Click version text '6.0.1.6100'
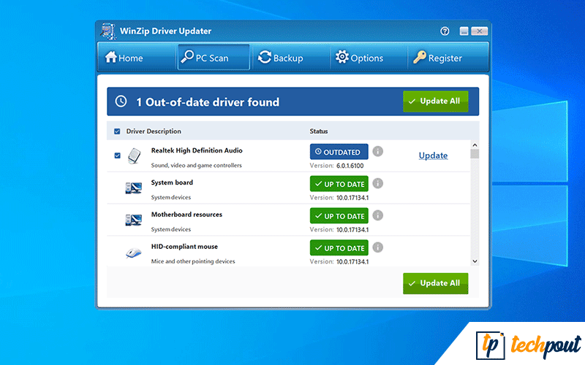The width and height of the screenshot is (585, 365). (x=350, y=166)
